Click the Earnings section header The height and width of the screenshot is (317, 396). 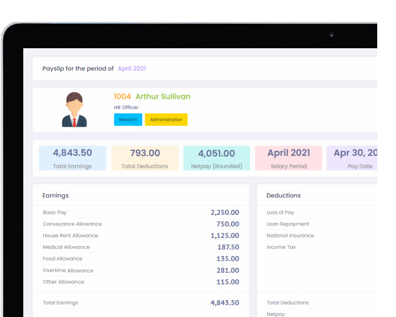click(x=56, y=195)
